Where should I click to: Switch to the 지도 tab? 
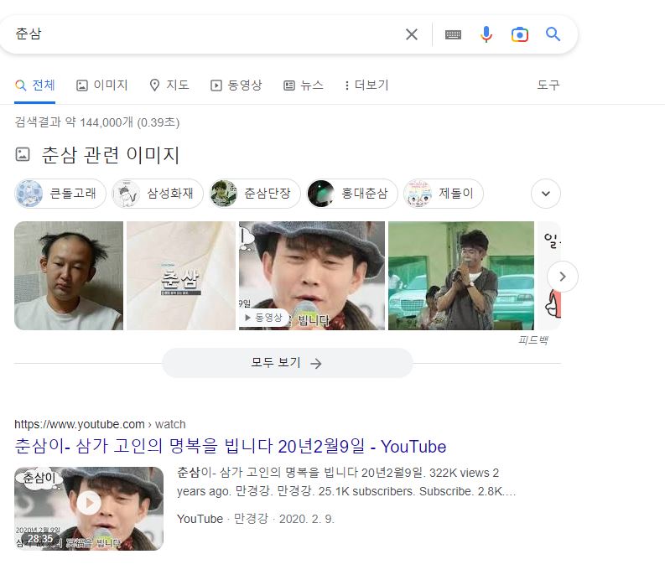(x=169, y=85)
